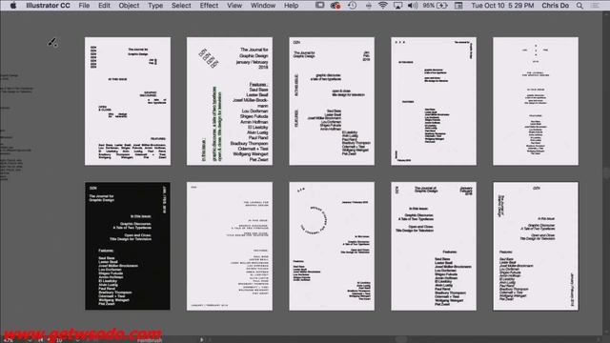This screenshot has width=610, height=343.
Task: Click the date and time Tue Oct 10
Action: (502, 6)
